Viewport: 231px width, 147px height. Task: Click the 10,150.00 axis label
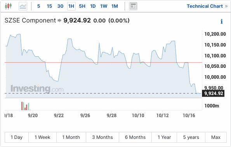pos(215,45)
